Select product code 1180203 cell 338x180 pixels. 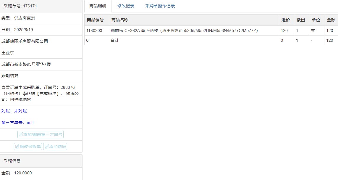tap(94, 30)
